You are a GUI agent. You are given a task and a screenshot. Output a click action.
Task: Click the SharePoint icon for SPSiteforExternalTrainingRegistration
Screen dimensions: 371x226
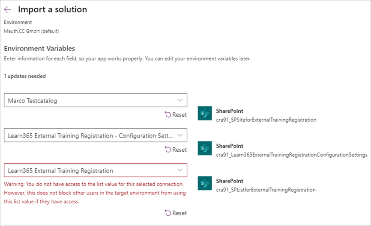coord(205,113)
